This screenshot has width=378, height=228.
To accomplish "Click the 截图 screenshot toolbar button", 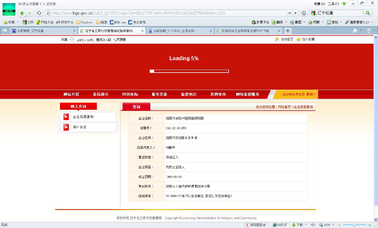I will 296,22.
